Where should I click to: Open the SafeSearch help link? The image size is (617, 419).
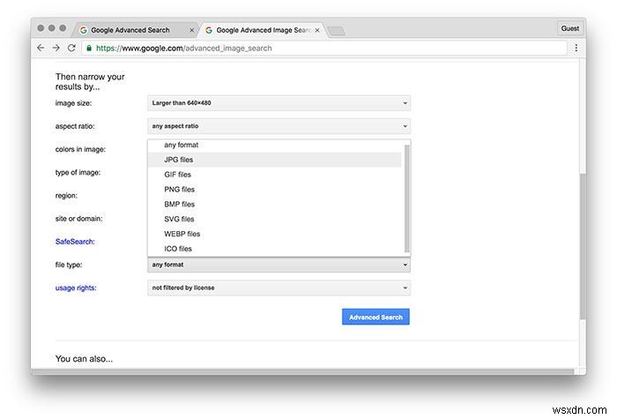click(75, 242)
